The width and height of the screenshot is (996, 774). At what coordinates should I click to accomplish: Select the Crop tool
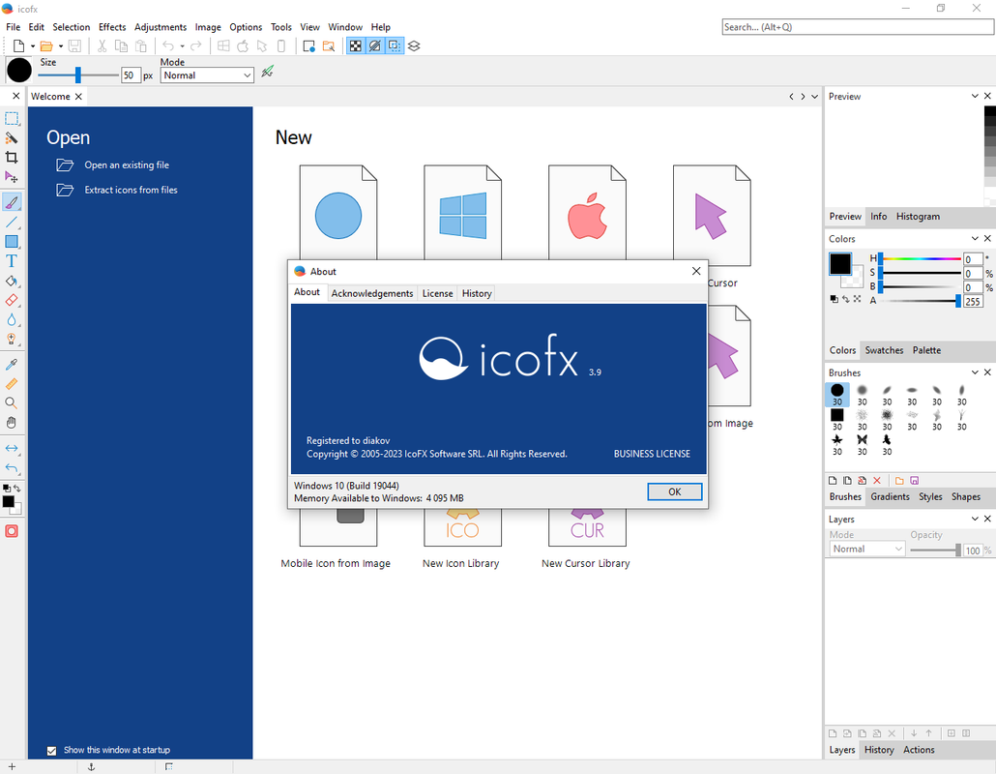[x=12, y=157]
